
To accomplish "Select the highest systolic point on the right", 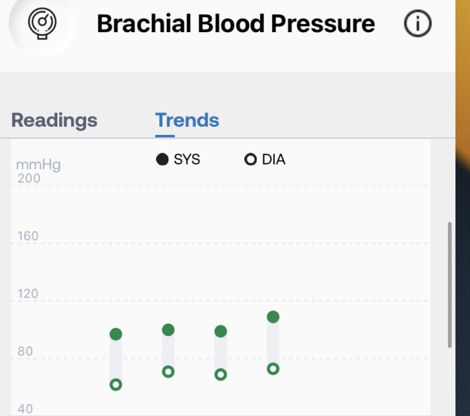I will pyautogui.click(x=273, y=317).
